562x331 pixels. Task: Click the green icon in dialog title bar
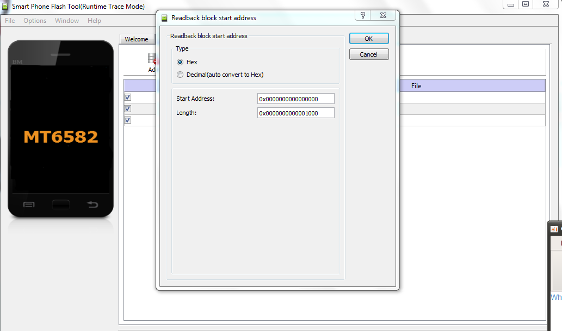point(164,17)
